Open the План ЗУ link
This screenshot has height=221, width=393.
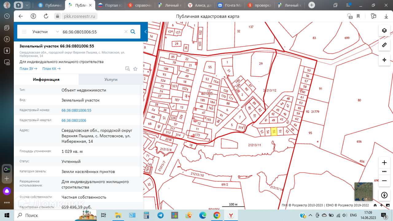[x=28, y=69]
